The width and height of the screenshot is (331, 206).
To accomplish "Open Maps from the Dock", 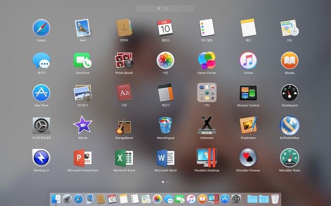I will tap(146, 199).
